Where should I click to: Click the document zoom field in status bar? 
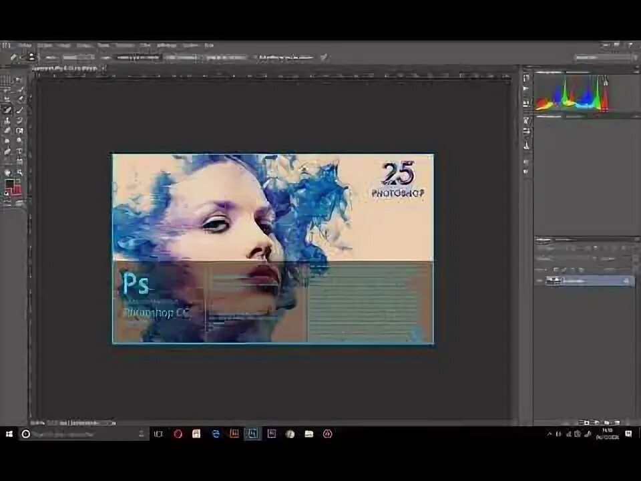point(37,422)
